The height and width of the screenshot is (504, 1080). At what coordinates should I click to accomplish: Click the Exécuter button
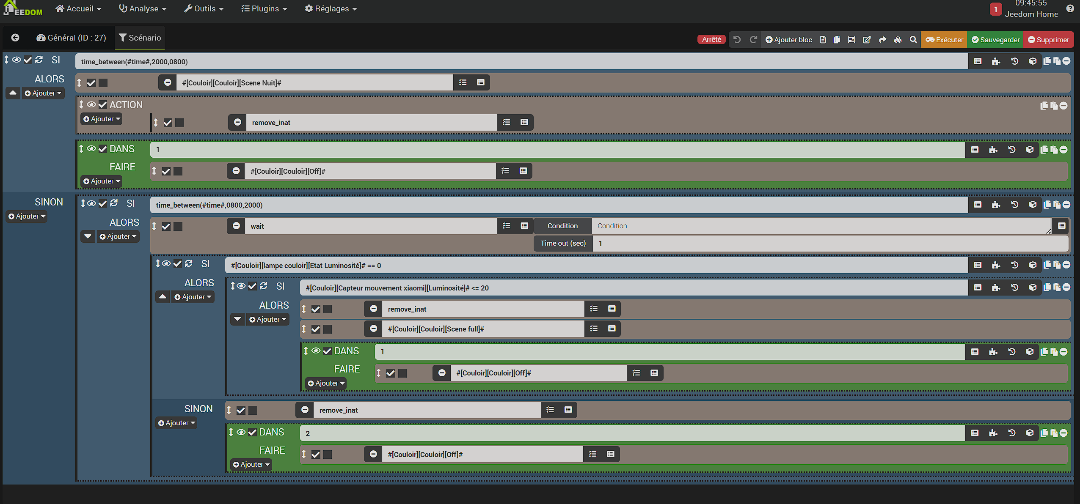(x=944, y=39)
